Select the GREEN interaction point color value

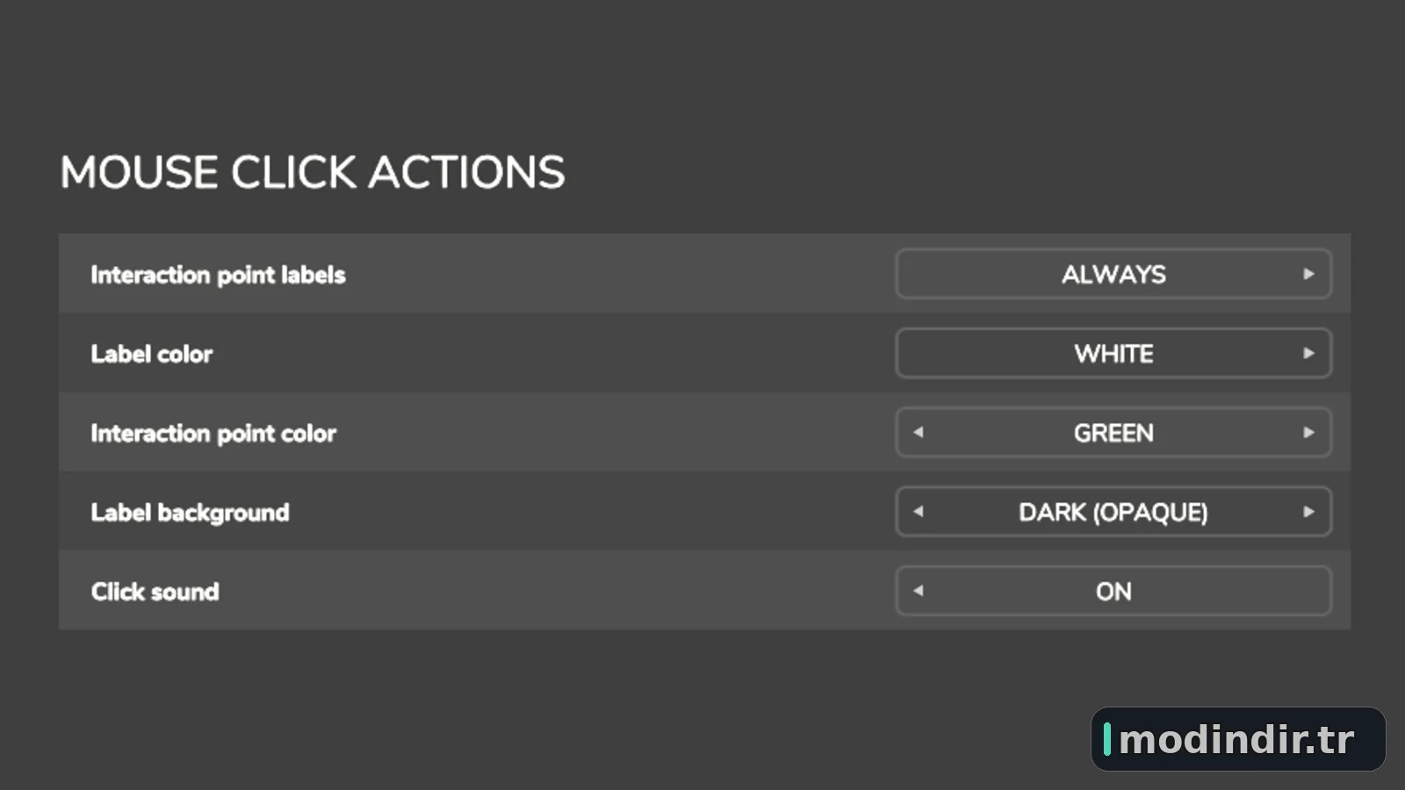(x=1113, y=433)
